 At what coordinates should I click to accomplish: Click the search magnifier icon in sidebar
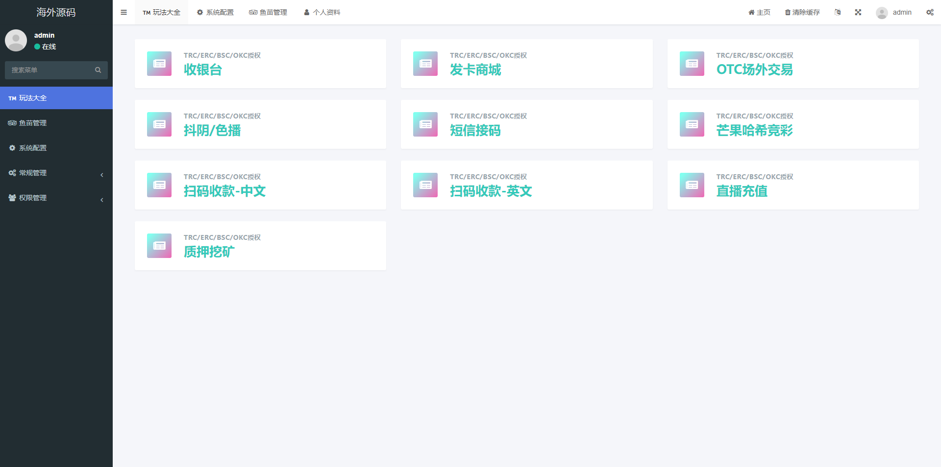pyautogui.click(x=98, y=70)
